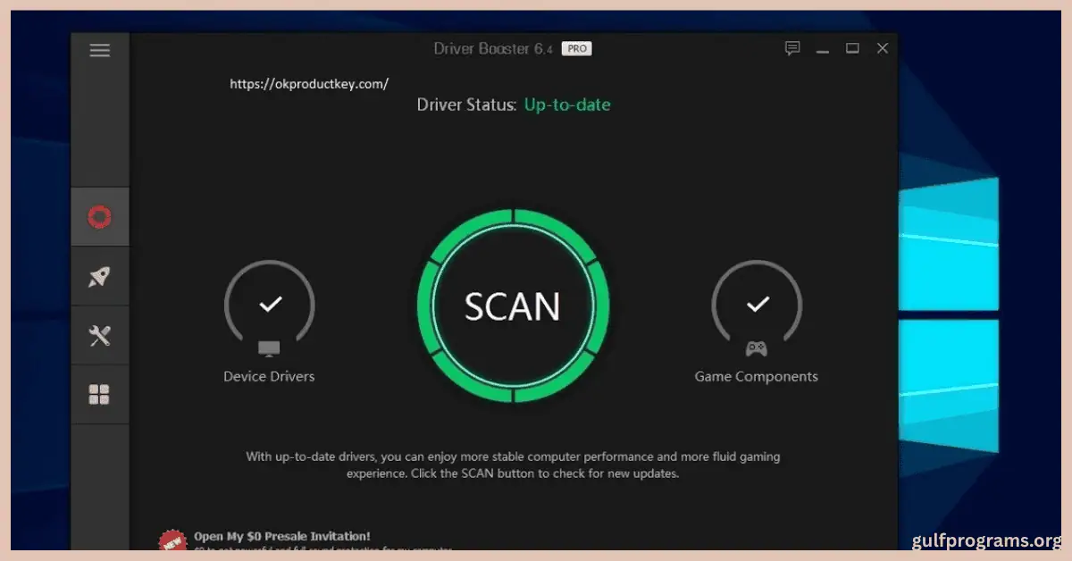This screenshot has height=561, width=1072.
Task: Open the Tools wrench section
Action: [99, 335]
